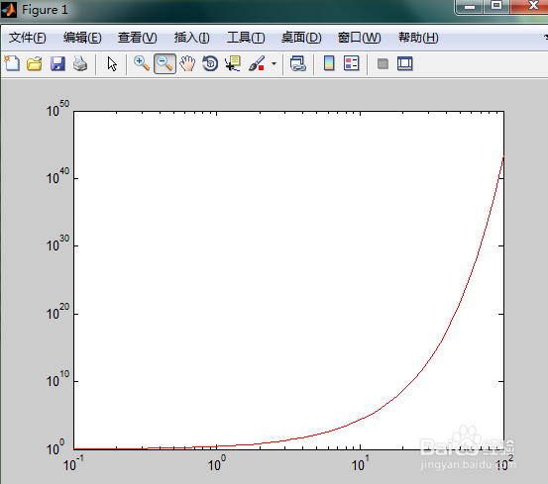548x484 pixels.
Task: Toggle the Zoom Out magnifier tool
Action: (x=164, y=64)
